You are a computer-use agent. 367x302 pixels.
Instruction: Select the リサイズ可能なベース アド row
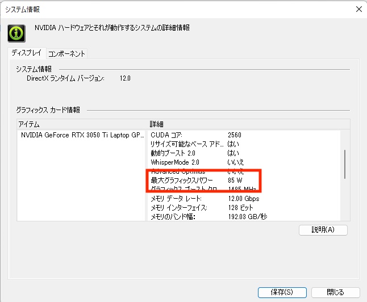[243, 144]
